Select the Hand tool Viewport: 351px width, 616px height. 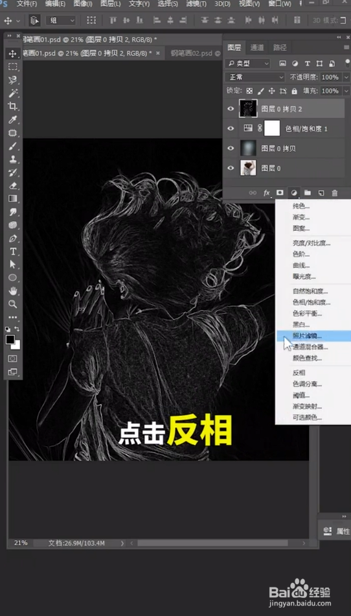tap(13, 290)
